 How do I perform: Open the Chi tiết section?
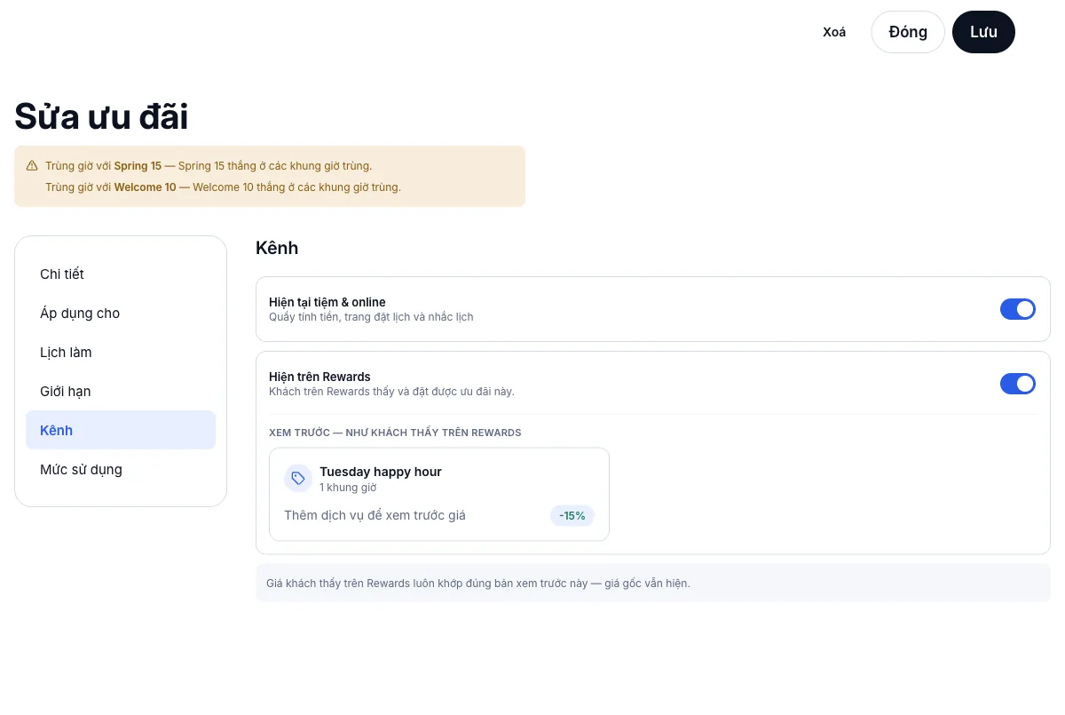(121, 274)
